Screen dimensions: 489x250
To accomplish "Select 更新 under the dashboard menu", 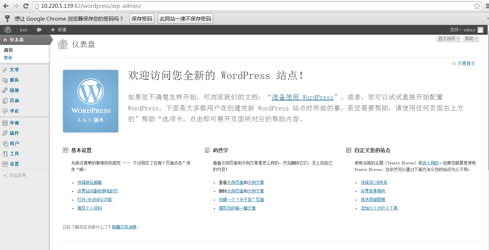I will click(x=8, y=58).
